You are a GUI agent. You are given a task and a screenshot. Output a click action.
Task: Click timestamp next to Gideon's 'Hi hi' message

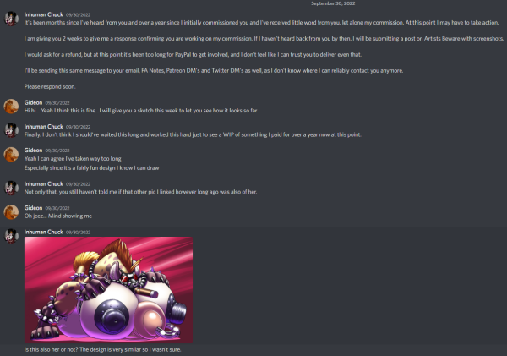pos(57,103)
